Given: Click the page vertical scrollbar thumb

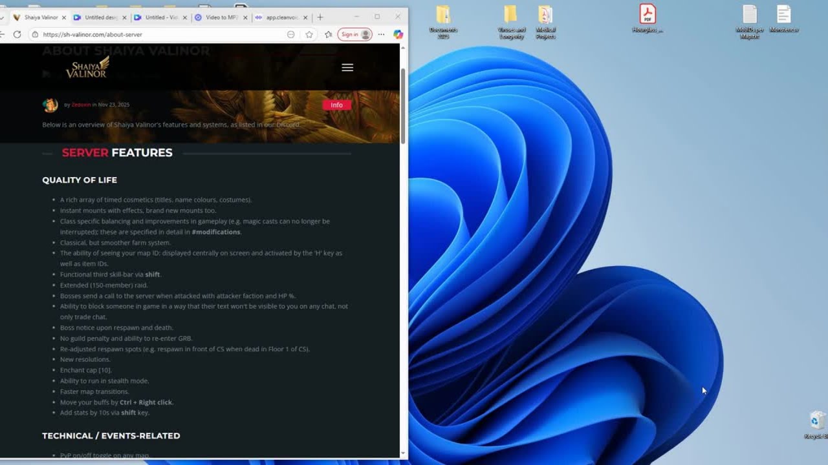Looking at the screenshot, I should coord(404,105).
